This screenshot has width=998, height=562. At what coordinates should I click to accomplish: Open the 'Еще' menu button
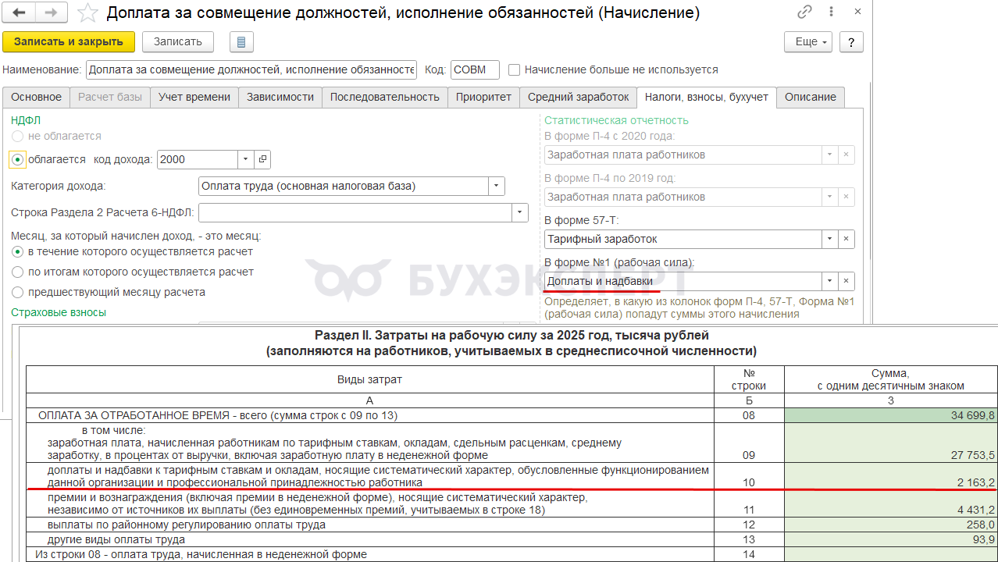pyautogui.click(x=808, y=42)
